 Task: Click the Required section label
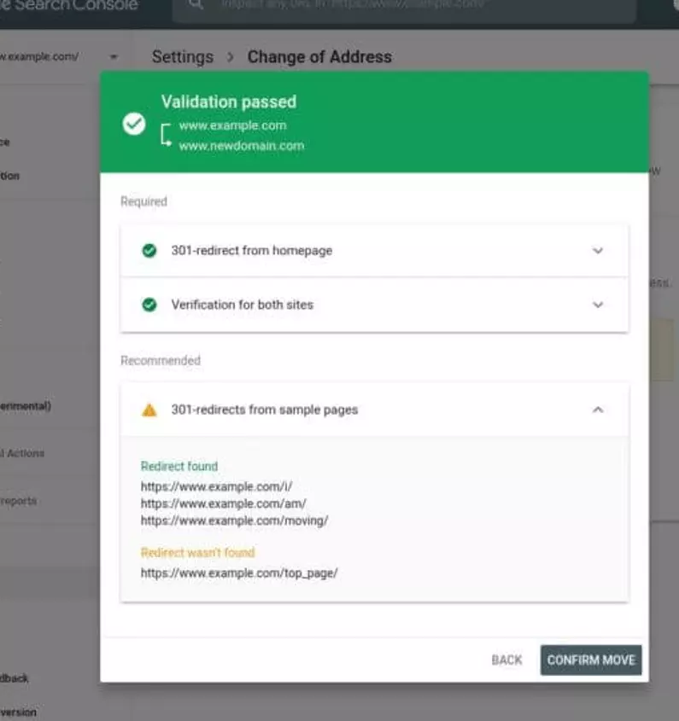coord(143,201)
